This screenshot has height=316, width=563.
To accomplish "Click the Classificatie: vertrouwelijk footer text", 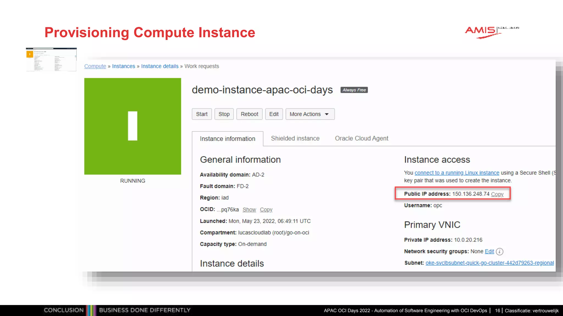I will [532, 311].
